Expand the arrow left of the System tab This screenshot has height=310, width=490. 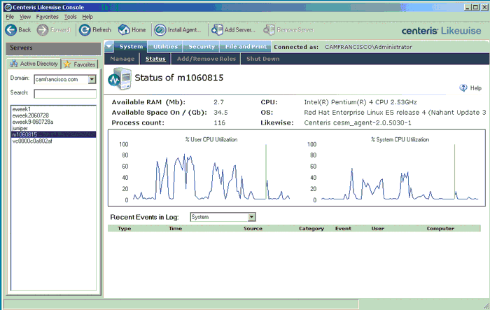click(x=108, y=47)
